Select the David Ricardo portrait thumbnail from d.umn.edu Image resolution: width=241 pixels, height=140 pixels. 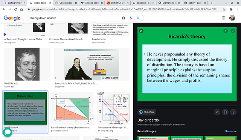point(27,64)
